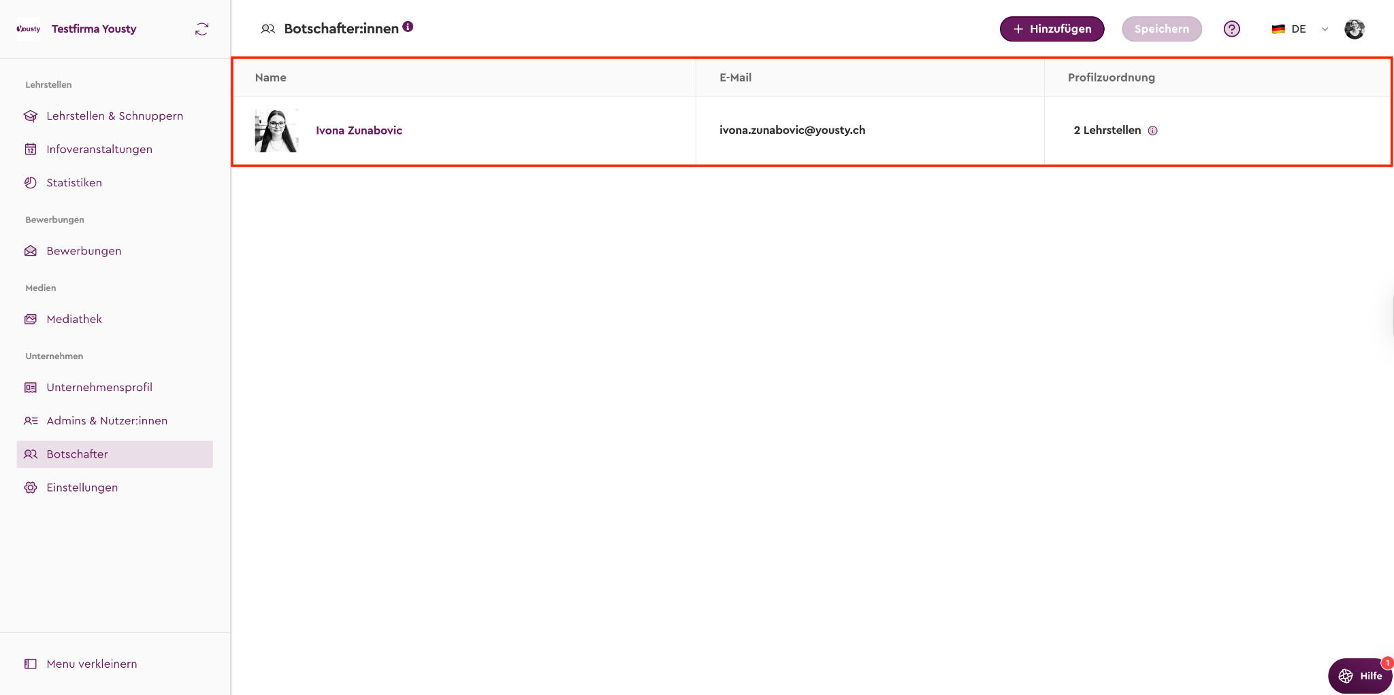Open the user avatar menu
This screenshot has height=695, width=1394.
point(1354,29)
